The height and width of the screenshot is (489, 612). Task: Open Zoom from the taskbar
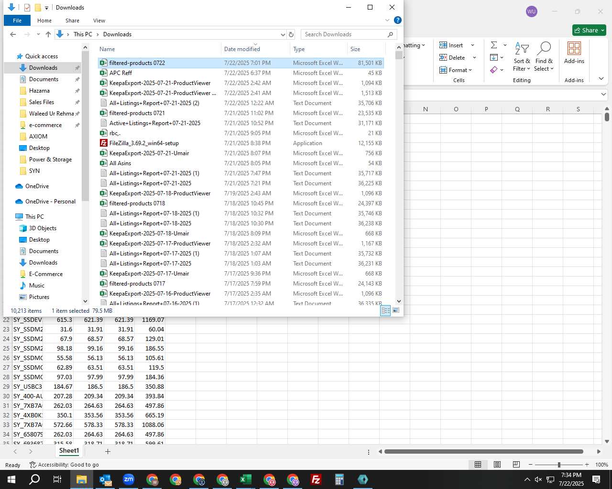[x=129, y=479]
